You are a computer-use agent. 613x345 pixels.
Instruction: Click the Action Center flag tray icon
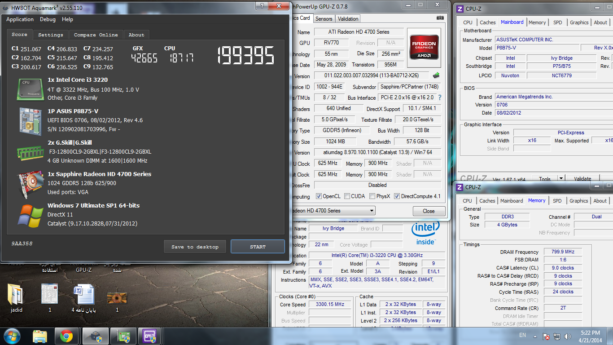[x=547, y=336]
